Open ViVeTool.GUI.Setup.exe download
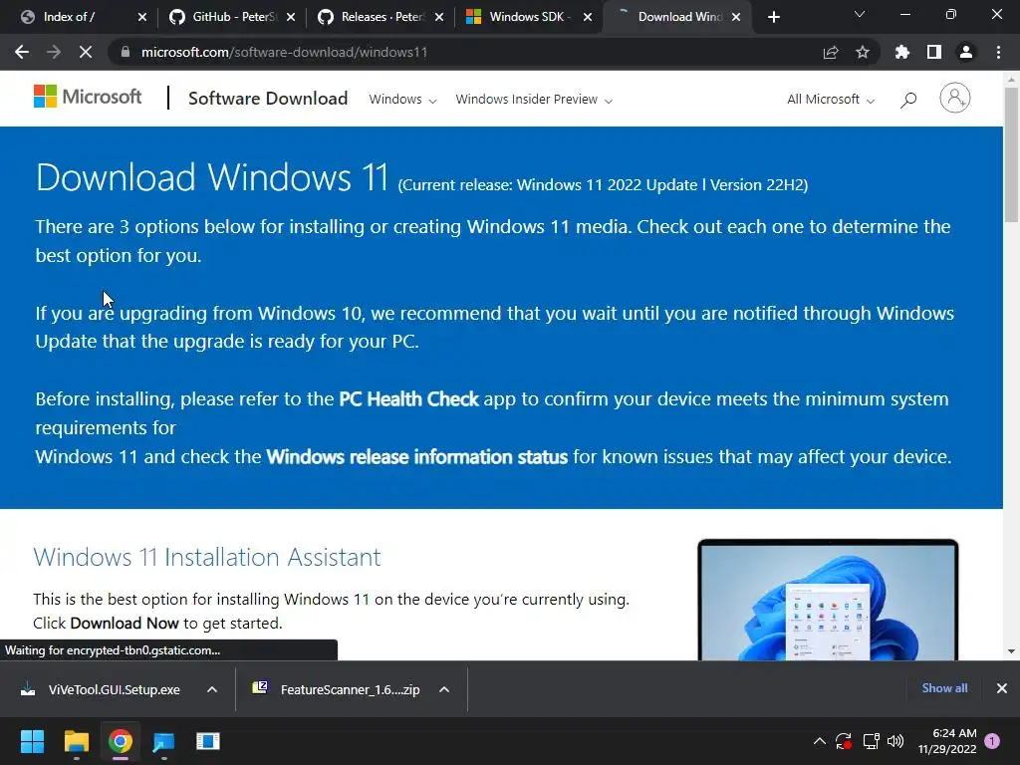Image resolution: width=1020 pixels, height=765 pixels. pos(103,689)
